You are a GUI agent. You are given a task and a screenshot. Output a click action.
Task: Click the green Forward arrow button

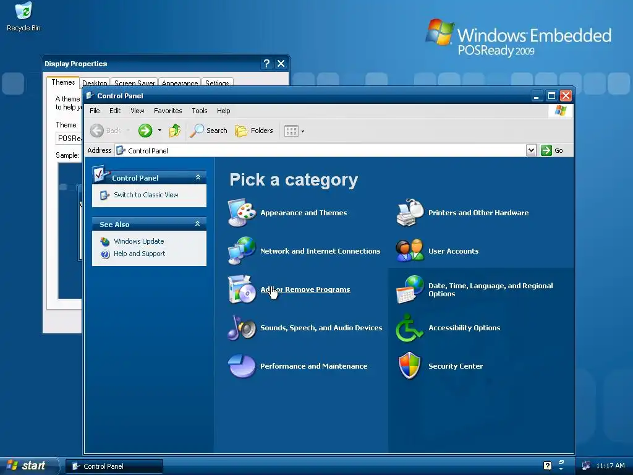tap(145, 131)
